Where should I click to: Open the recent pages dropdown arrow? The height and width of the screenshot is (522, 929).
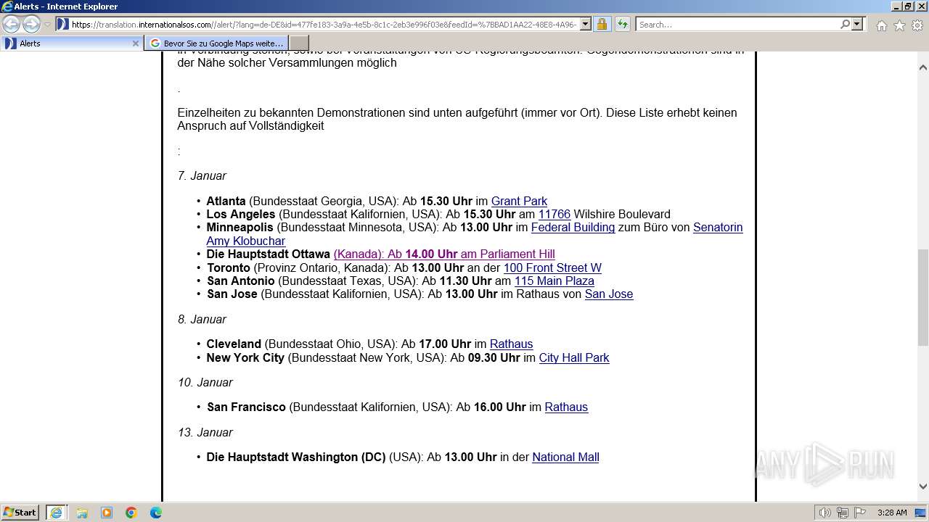tap(47, 25)
